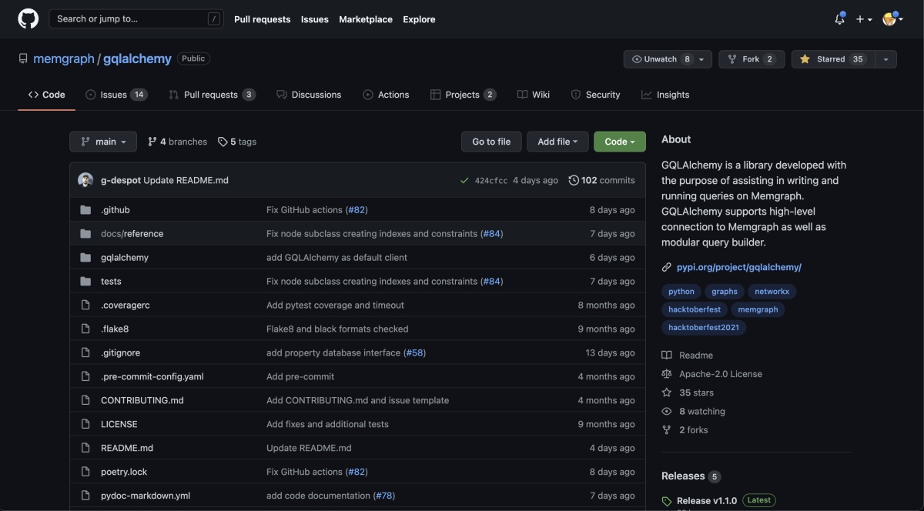Click the green commit status checkmark
The image size is (924, 511).
464,181
